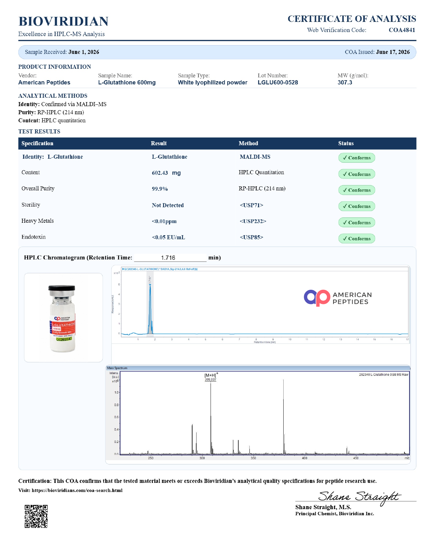
Task: Click the American Peptides logo in chromatogram
Action: click(x=338, y=298)
